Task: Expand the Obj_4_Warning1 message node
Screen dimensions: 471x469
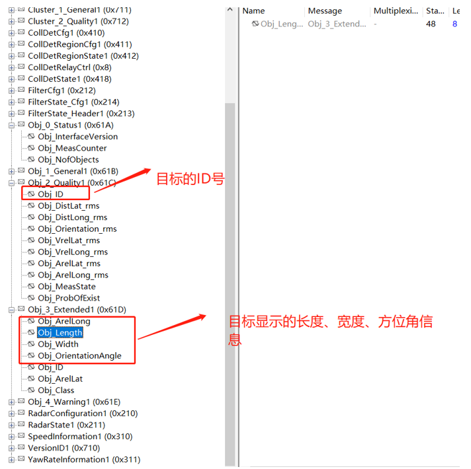Action: click(x=11, y=402)
